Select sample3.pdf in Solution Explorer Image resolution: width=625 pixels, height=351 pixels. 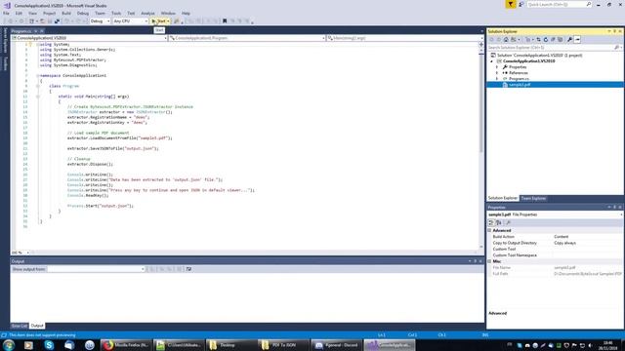tap(520, 85)
